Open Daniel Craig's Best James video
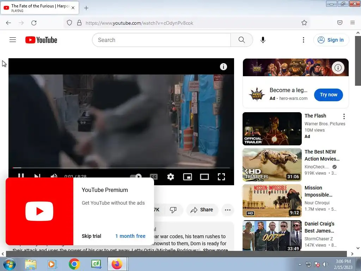The width and height of the screenshot is (361, 271). click(272, 235)
